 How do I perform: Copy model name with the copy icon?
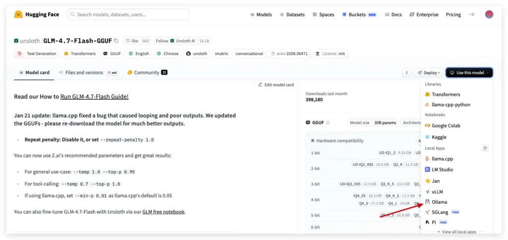coord(116,41)
